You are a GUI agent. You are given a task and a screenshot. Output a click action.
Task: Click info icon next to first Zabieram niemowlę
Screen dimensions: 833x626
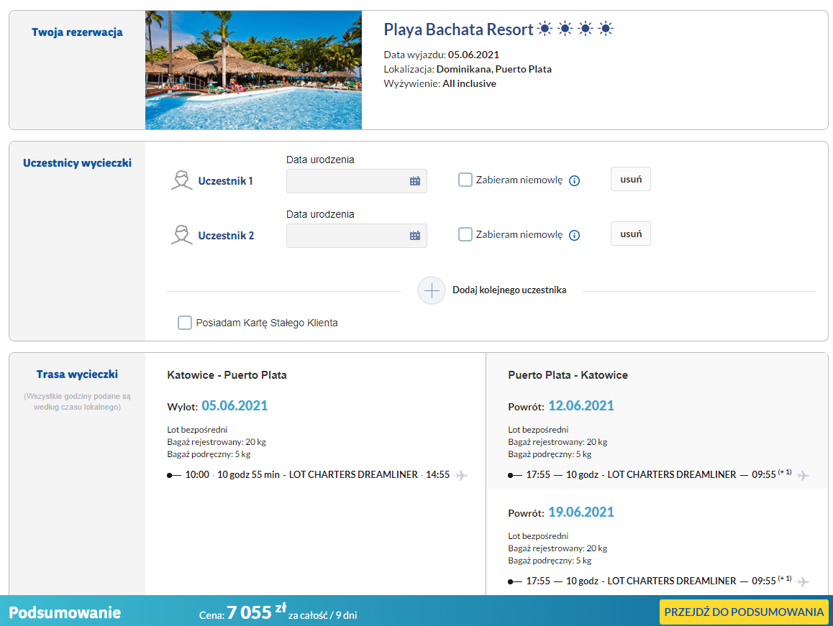pyautogui.click(x=574, y=181)
